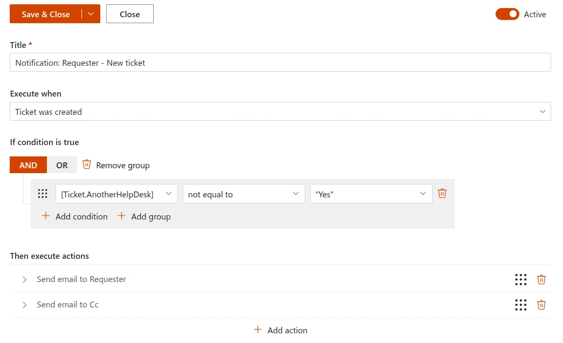Click the Remove group trash icon
Viewport: 563px width, 343px height.
point(86,164)
